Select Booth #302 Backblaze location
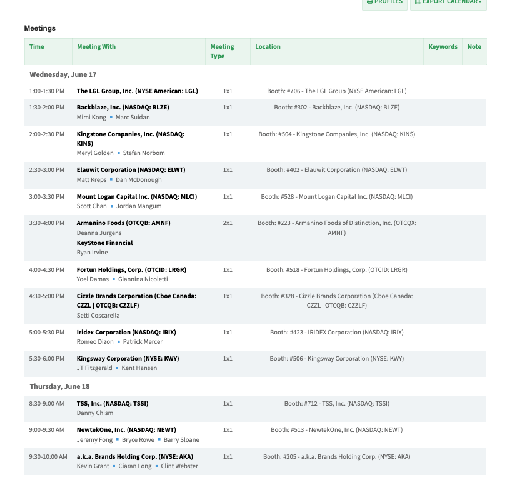This screenshot has width=522, height=492. [x=336, y=107]
